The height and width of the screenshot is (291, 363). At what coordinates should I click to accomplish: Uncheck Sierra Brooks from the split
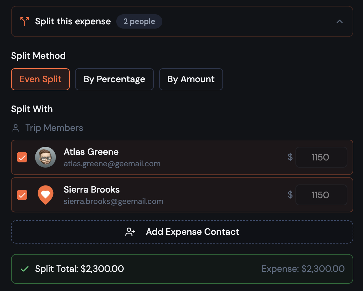point(22,195)
